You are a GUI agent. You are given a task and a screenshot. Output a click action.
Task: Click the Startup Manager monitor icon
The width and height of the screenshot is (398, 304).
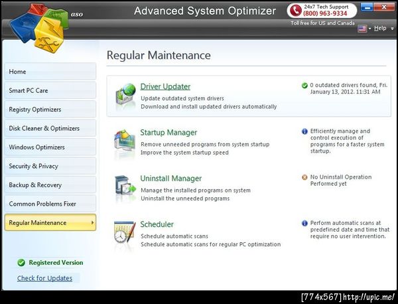point(125,142)
